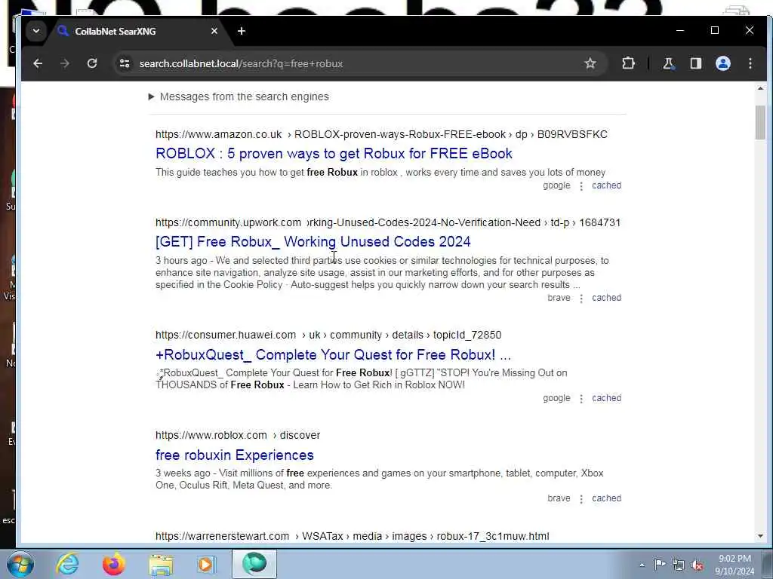Switch to the CollabNet SearXNG tab

pyautogui.click(x=139, y=32)
